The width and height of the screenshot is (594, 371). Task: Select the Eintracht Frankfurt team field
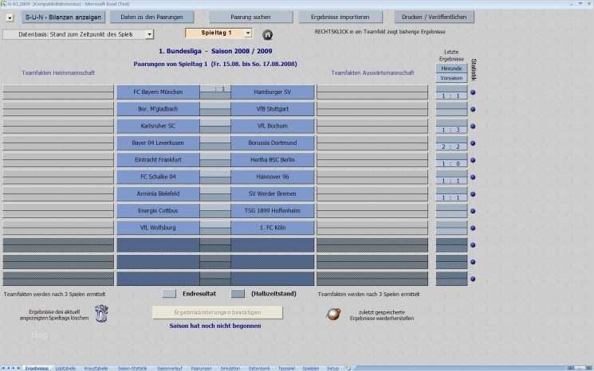pos(158,159)
